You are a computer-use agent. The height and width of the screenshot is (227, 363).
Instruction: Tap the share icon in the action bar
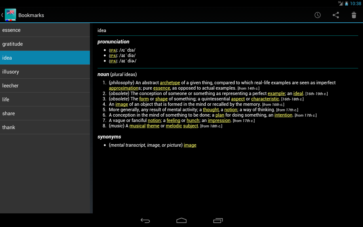(x=336, y=15)
